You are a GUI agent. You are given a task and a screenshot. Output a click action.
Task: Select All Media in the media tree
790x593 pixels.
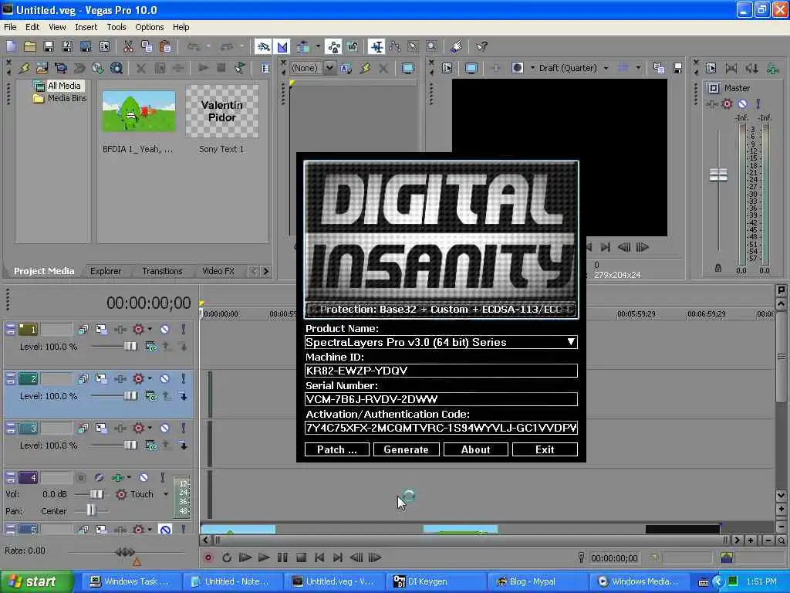click(64, 86)
